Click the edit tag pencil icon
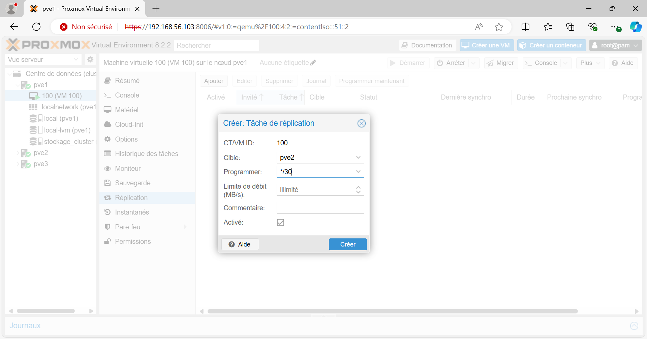 [313, 63]
